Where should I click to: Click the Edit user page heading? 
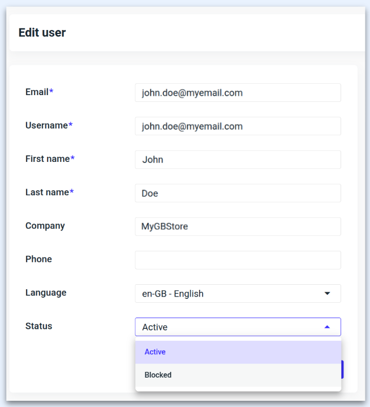pos(42,32)
